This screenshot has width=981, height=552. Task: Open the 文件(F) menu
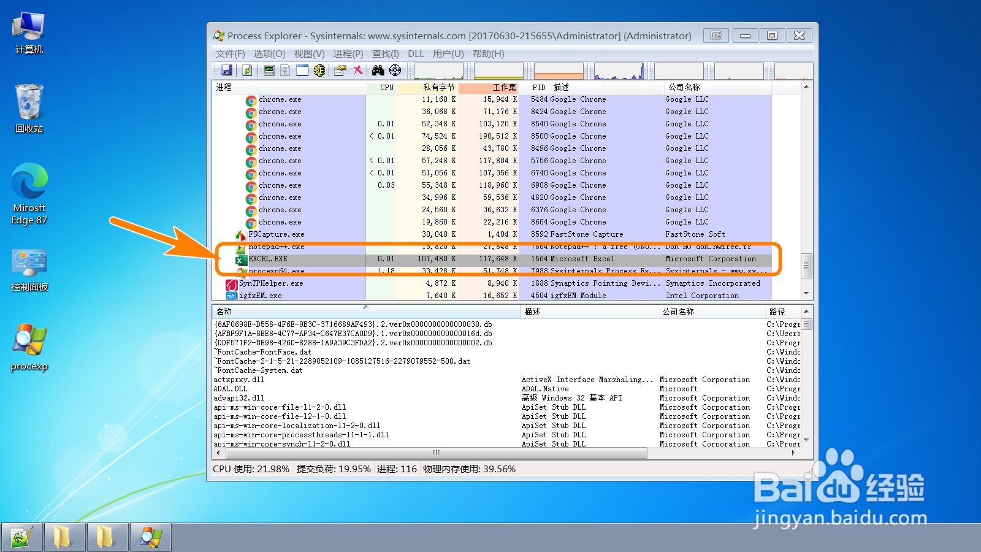[231, 54]
